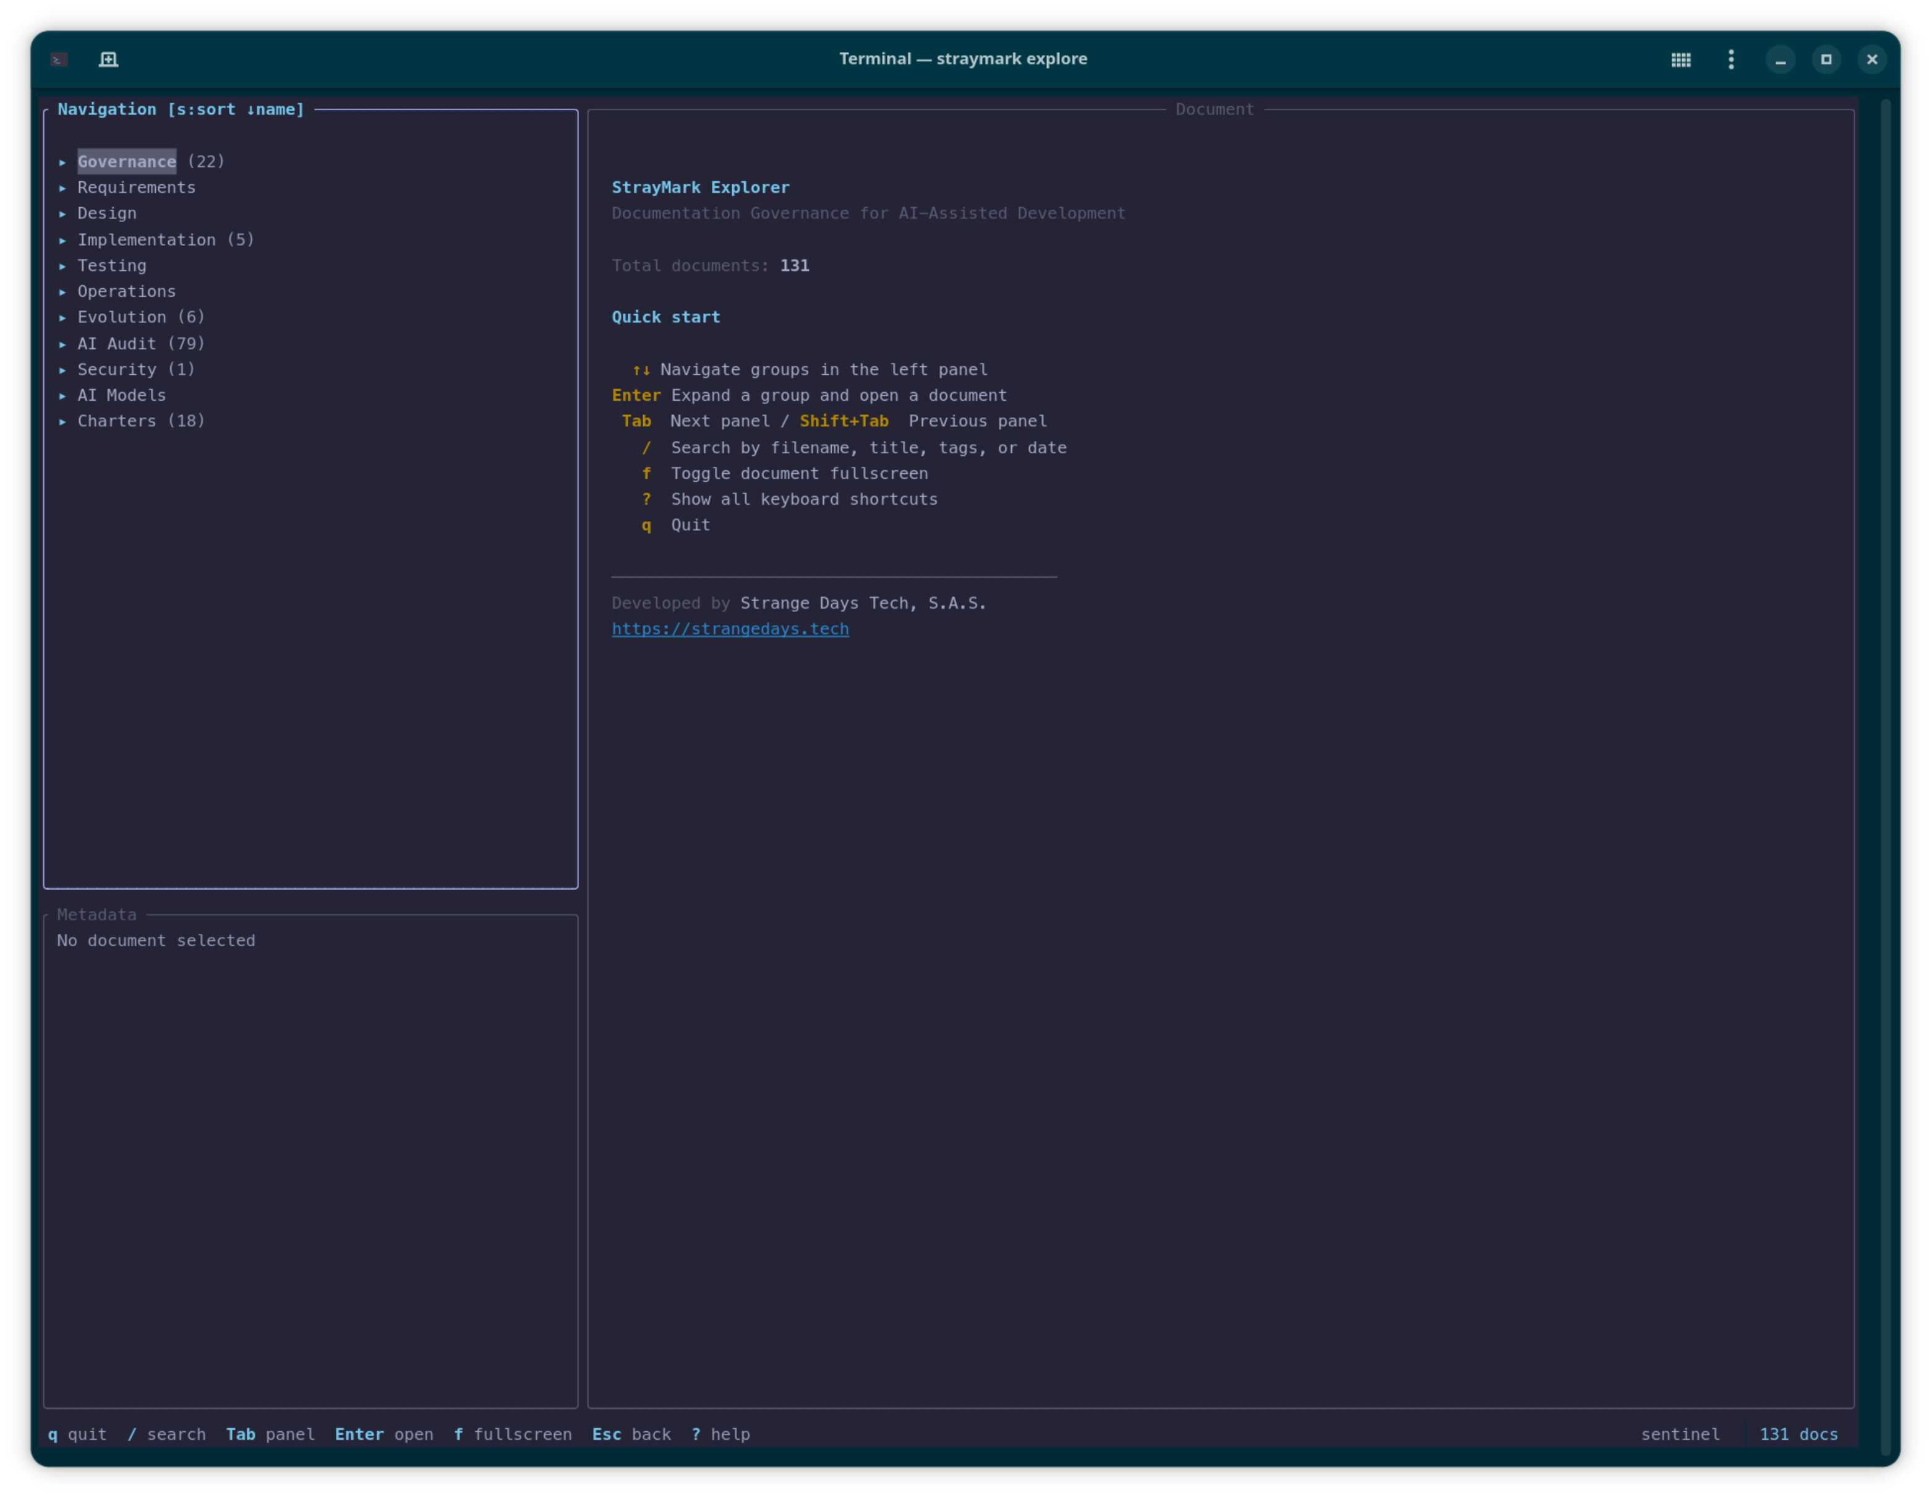Click the terminal prompt icon in title bar
Image resolution: width=1932 pixels, height=1498 pixels.
point(59,59)
